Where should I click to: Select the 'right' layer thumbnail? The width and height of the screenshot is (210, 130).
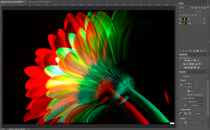pos(185,23)
